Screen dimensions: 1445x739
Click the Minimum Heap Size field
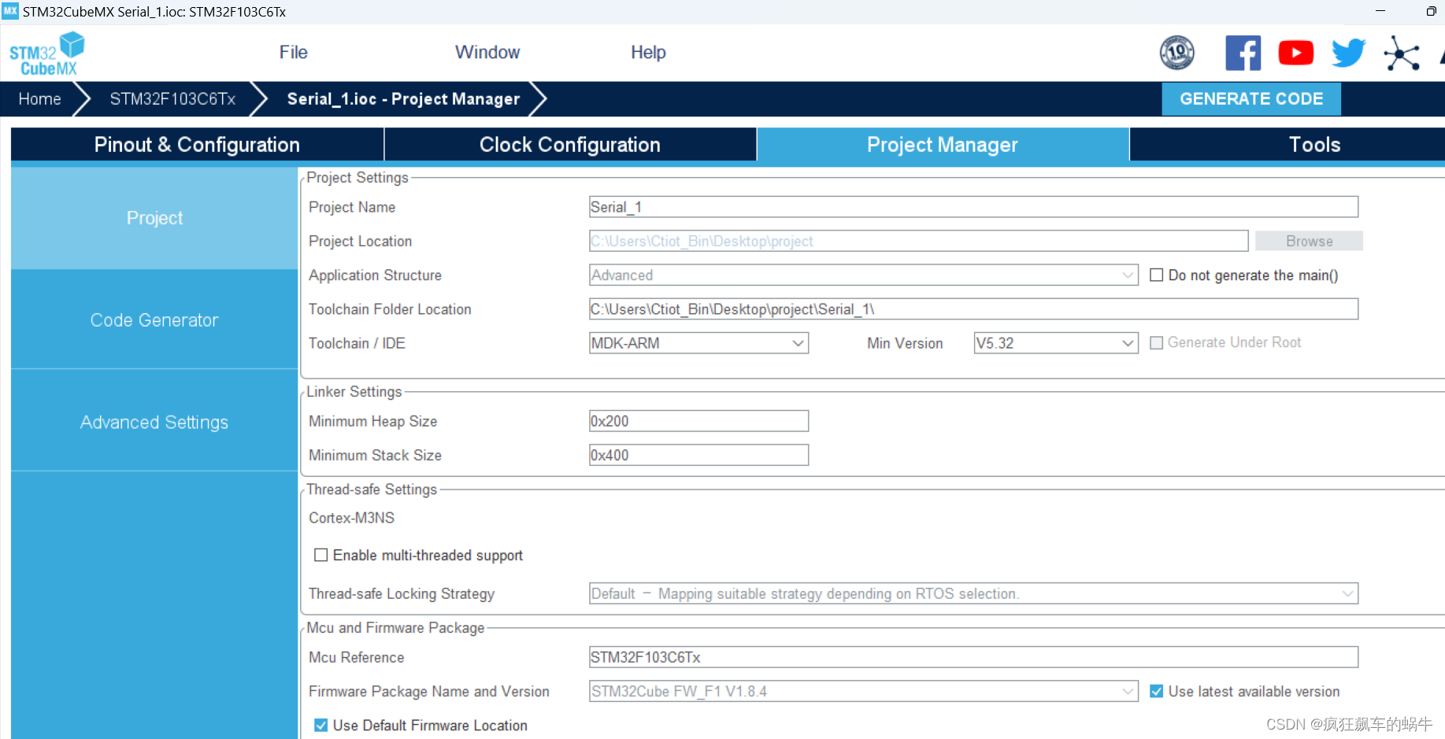coord(698,421)
